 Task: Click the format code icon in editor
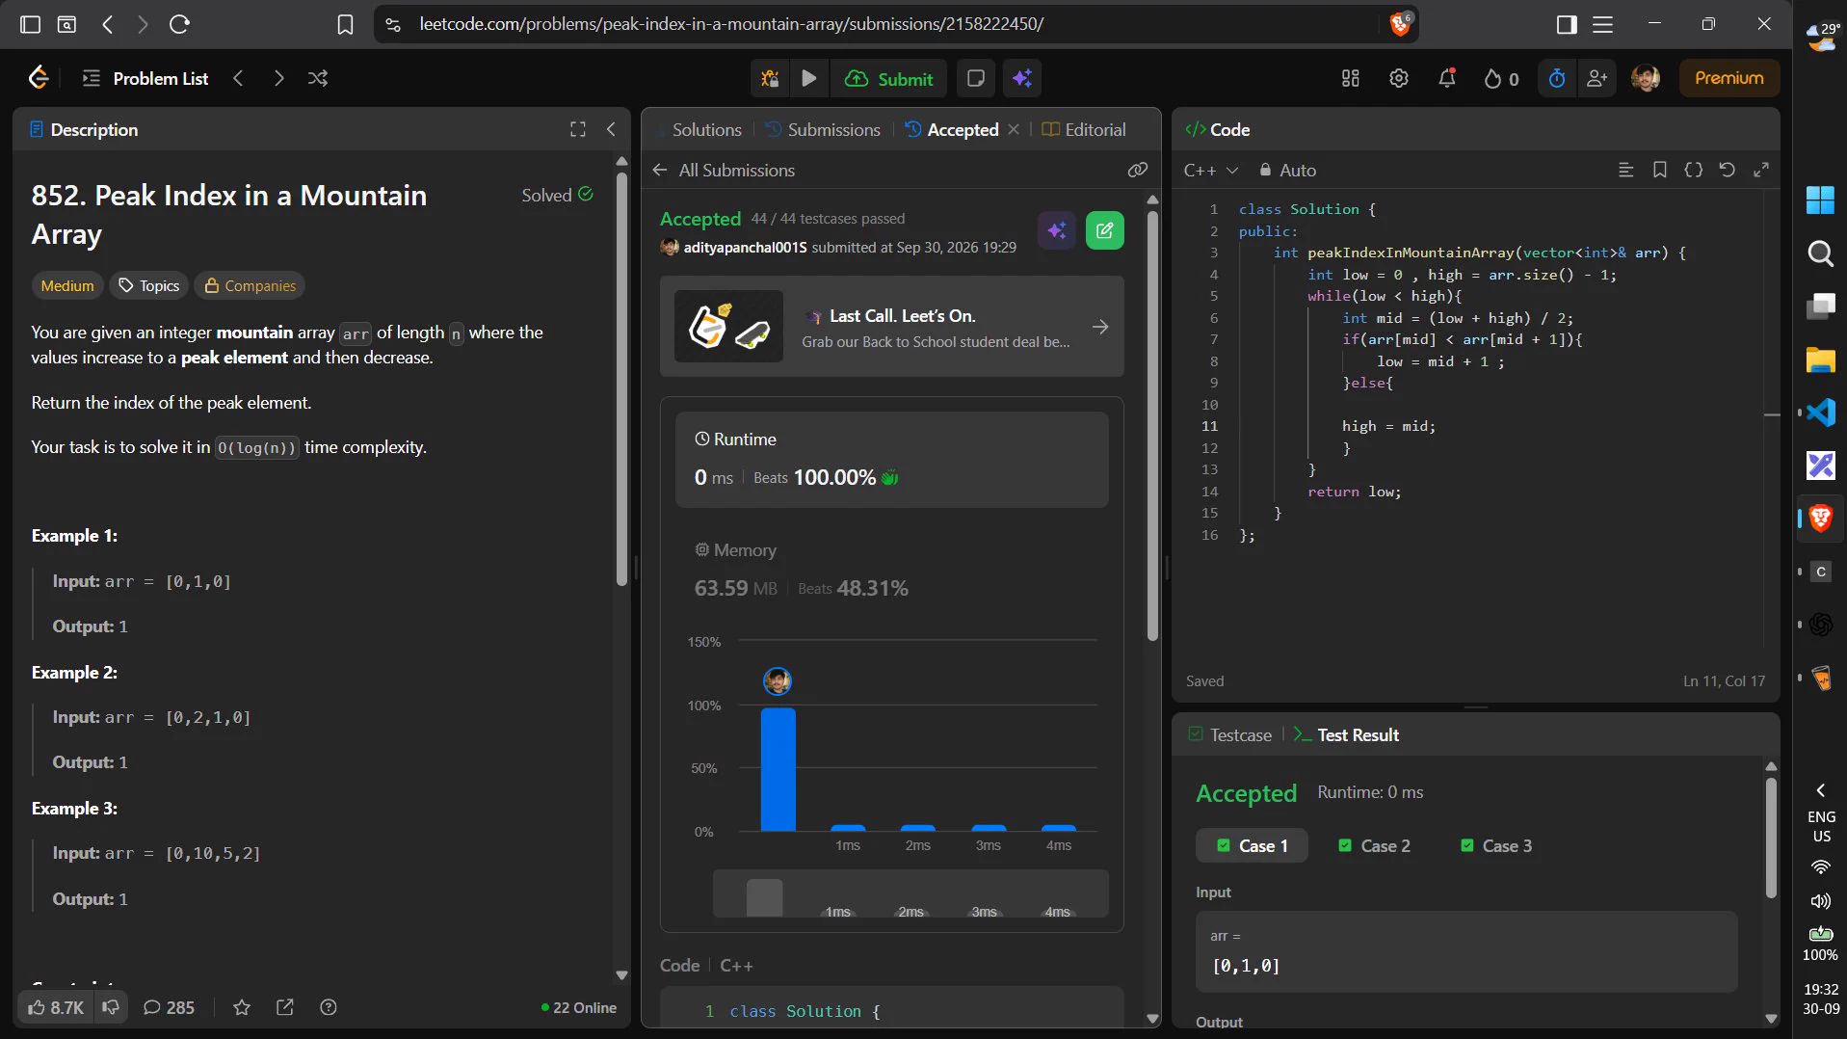click(1625, 170)
